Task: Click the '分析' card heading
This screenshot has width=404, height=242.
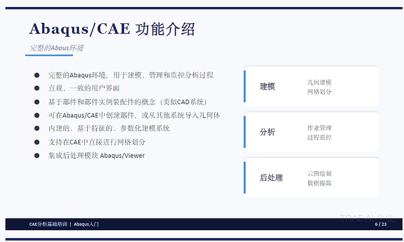Action: (x=267, y=132)
